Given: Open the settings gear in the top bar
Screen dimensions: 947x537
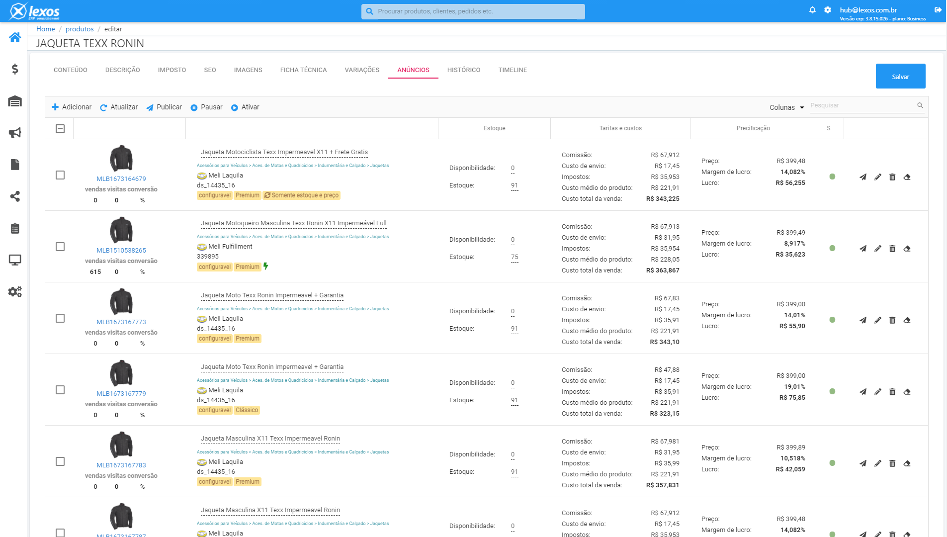Looking at the screenshot, I should click(x=828, y=10).
